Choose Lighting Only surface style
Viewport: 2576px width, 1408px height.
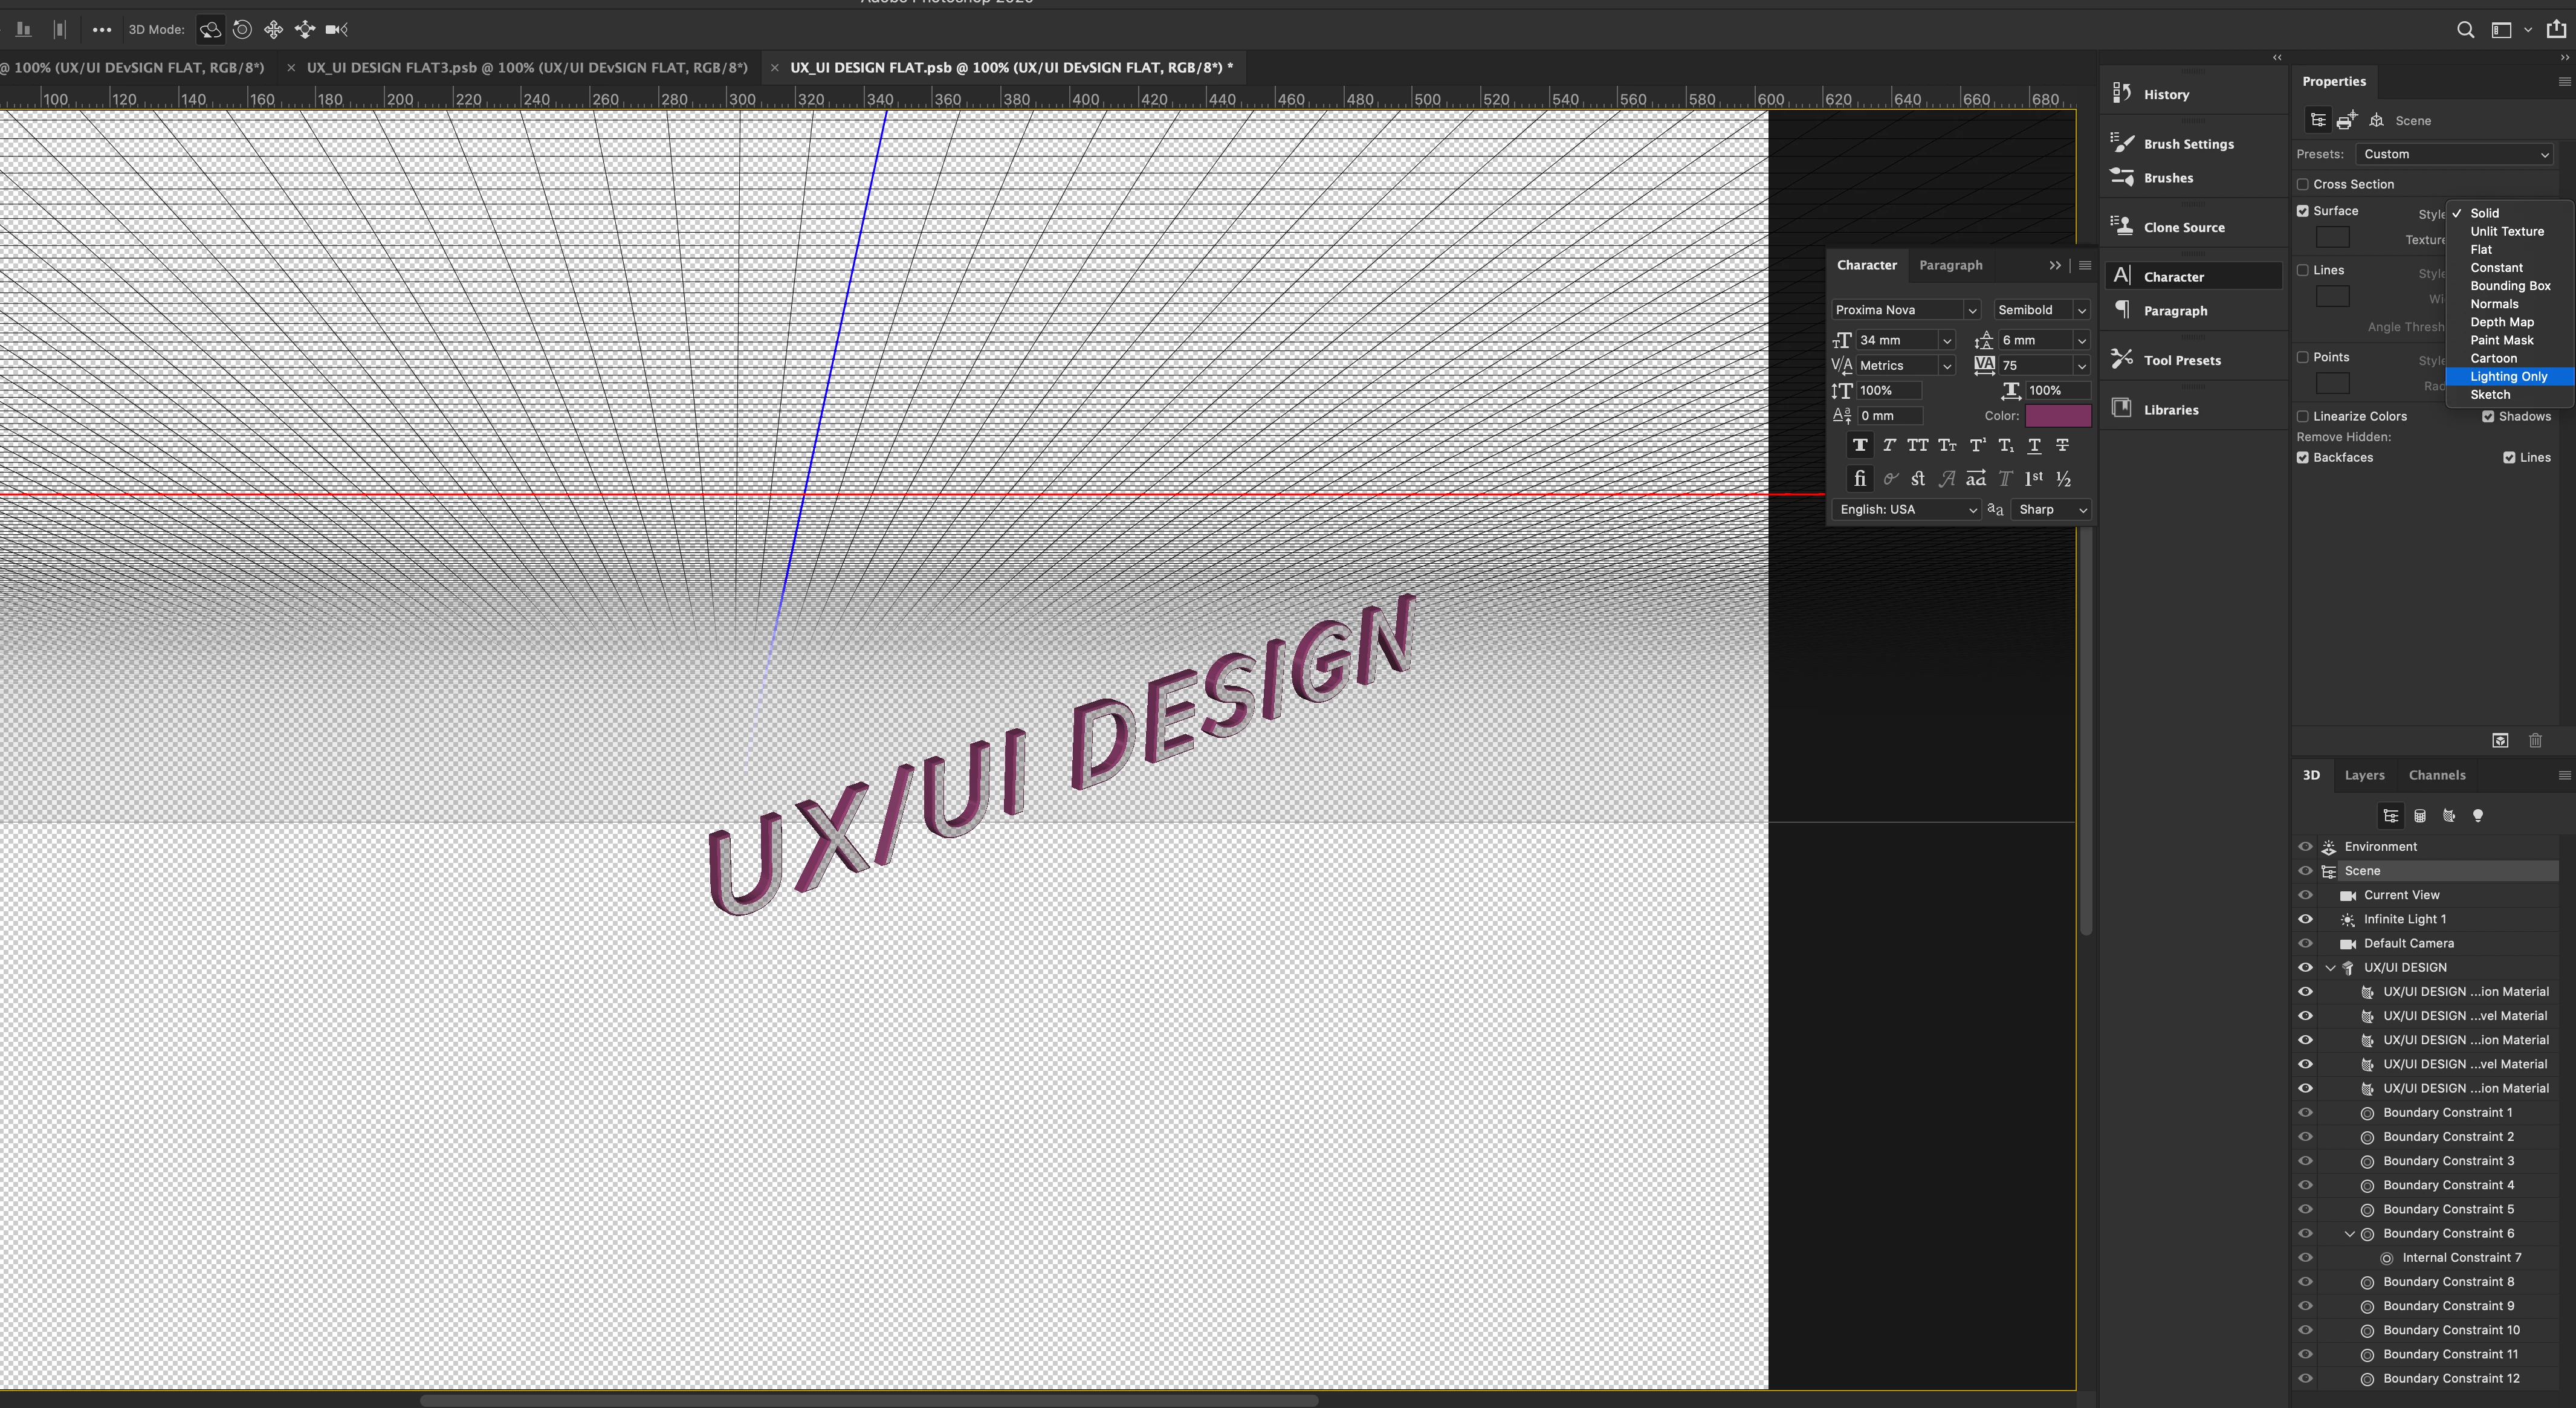click(x=2508, y=377)
